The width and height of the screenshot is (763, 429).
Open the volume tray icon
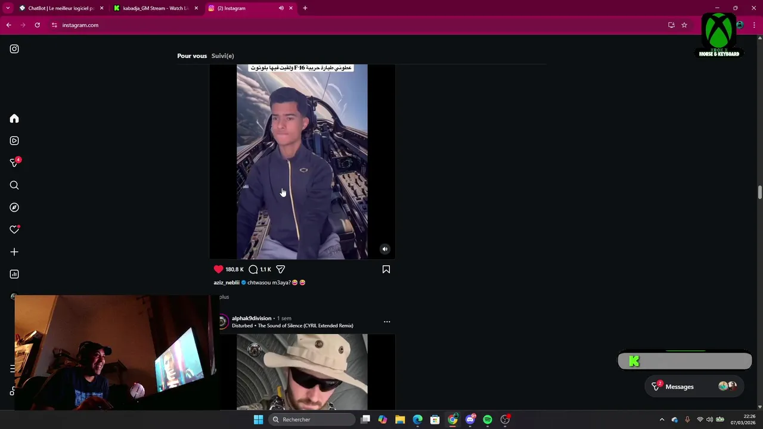(709, 419)
